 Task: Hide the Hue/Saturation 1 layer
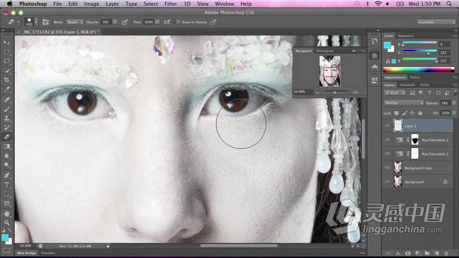[387, 154]
